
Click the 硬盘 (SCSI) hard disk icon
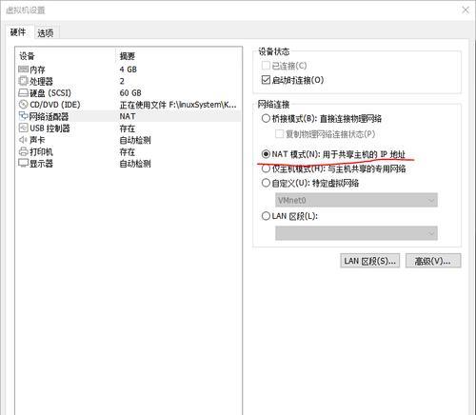click(x=23, y=92)
